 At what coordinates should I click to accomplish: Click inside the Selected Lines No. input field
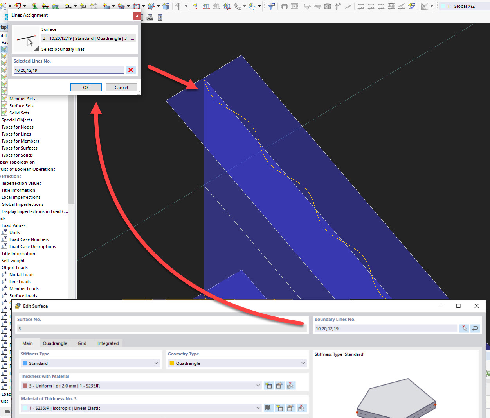[68, 70]
